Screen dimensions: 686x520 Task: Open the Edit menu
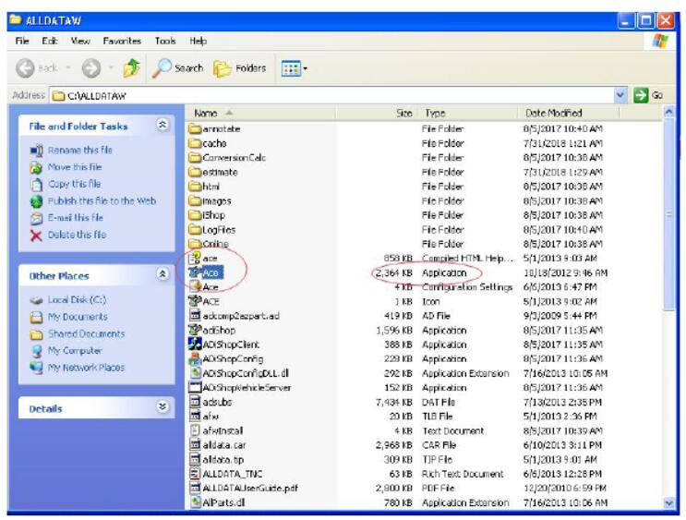[x=50, y=42]
